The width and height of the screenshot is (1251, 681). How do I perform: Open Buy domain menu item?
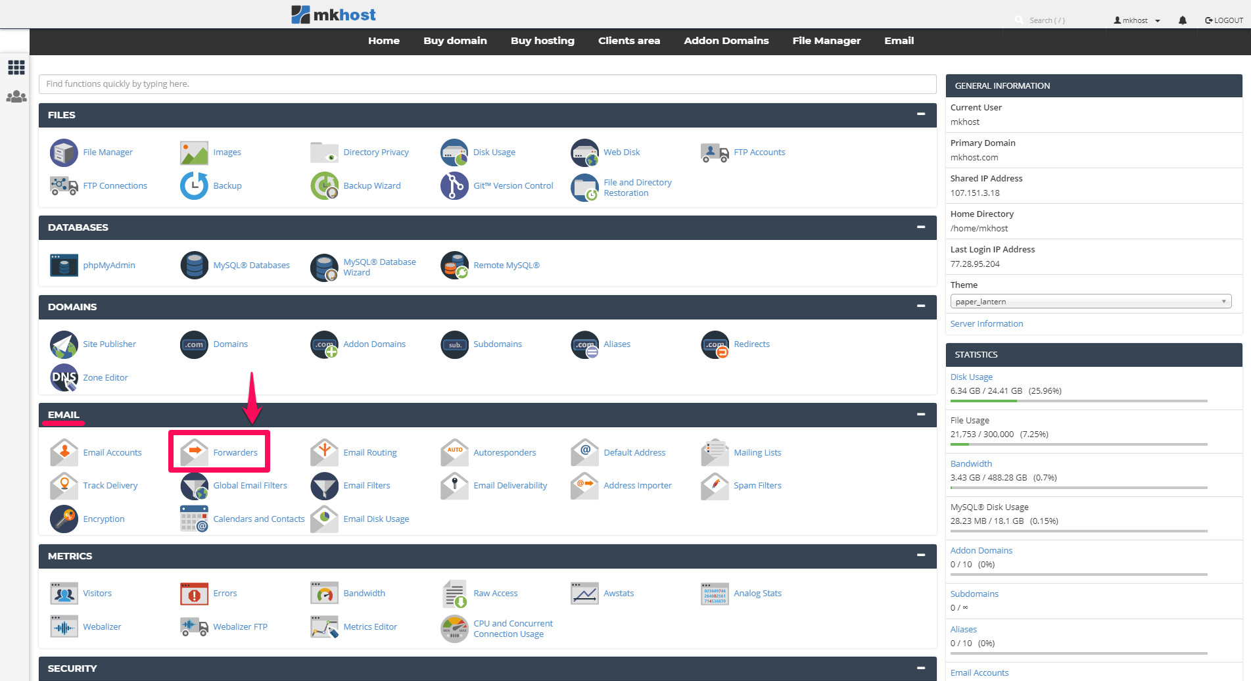coord(455,41)
